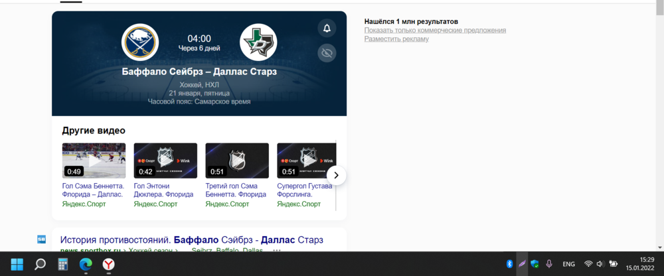Open the three-dot menu for sportbox result
Viewport: 664px width, 276px height.
(x=277, y=250)
